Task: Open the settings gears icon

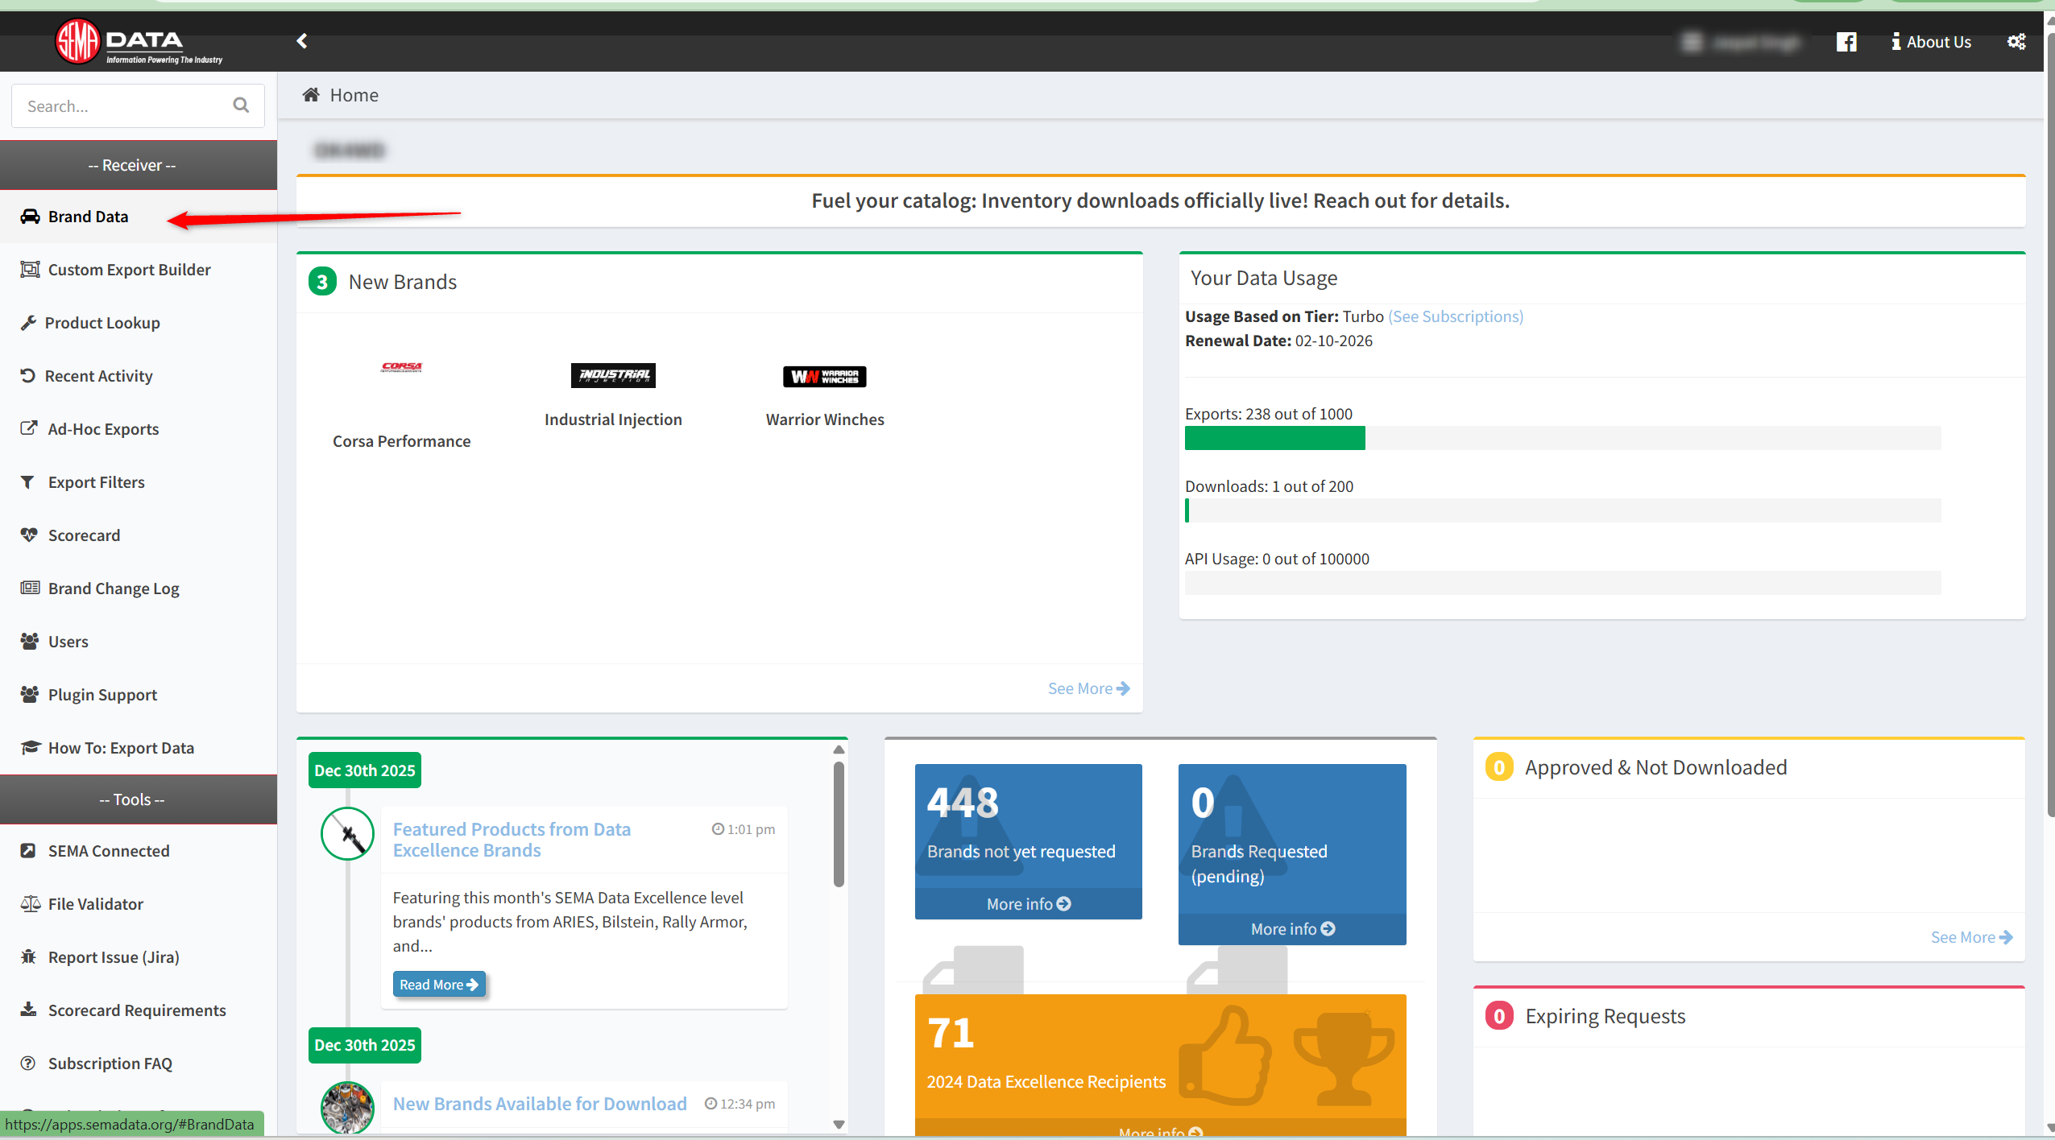Action: point(2016,42)
